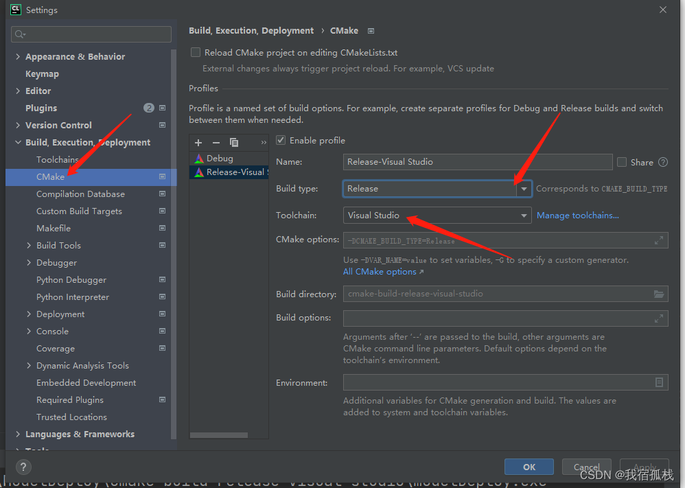This screenshot has height=488, width=685.
Task: Click the Environment input field
Action: (505, 382)
